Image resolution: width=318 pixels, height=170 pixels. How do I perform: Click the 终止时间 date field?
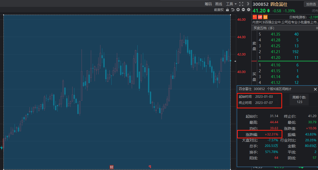tap(266, 103)
